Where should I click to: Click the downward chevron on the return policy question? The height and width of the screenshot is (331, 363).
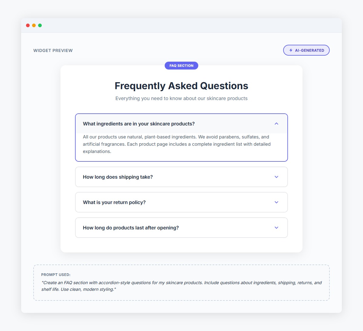coord(276,202)
